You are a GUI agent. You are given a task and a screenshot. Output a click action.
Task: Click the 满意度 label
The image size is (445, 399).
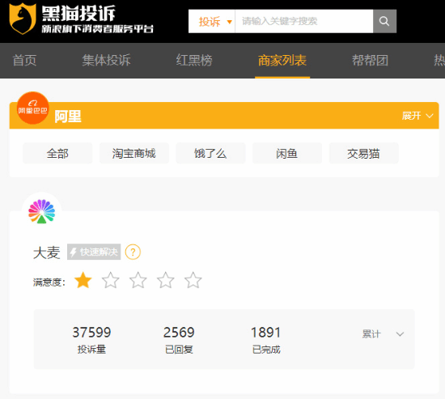pos(49,282)
